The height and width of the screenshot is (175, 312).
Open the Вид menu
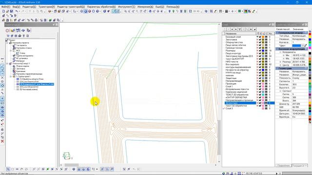point(16,7)
